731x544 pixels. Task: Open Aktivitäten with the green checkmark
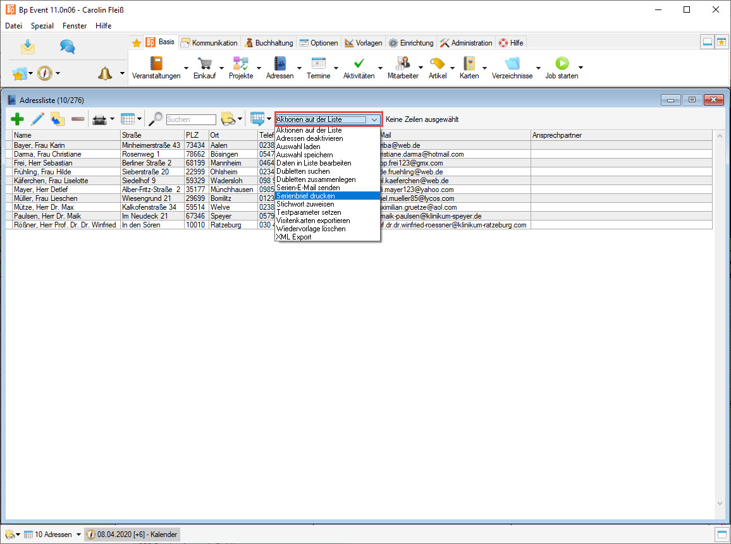click(x=359, y=63)
